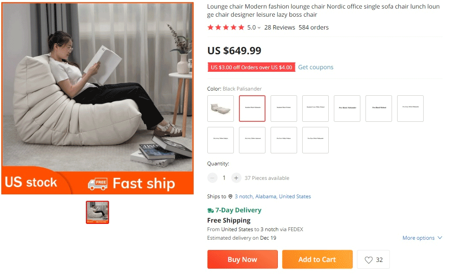Image resolution: width=451 pixels, height=276 pixels.
Task: Expand the 5.0 rating dropdown arrow
Action: tap(259, 28)
